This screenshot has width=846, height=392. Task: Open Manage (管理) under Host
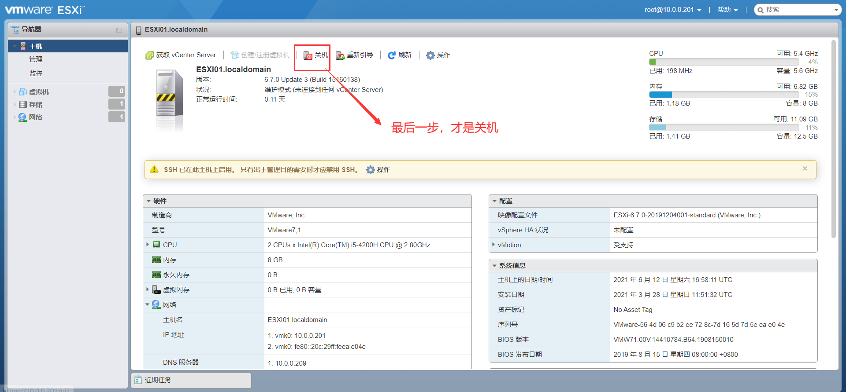[x=36, y=59]
